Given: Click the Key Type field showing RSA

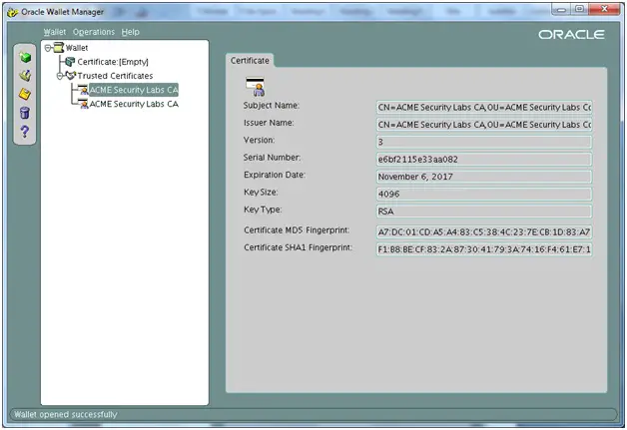Looking at the screenshot, I should click(x=484, y=212).
